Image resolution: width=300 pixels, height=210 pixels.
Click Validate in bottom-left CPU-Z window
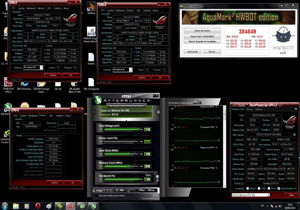coord(55,182)
